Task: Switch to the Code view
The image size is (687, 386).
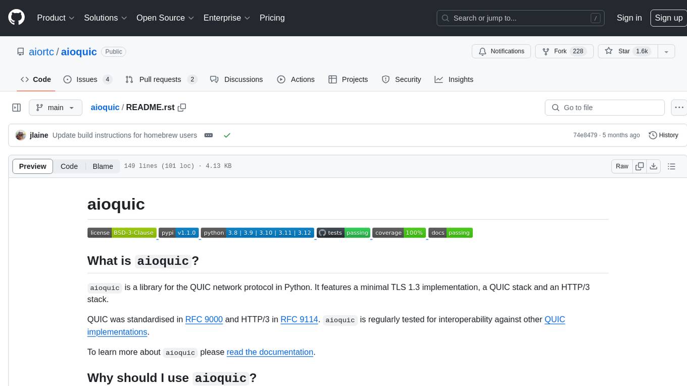Action: tap(69, 166)
